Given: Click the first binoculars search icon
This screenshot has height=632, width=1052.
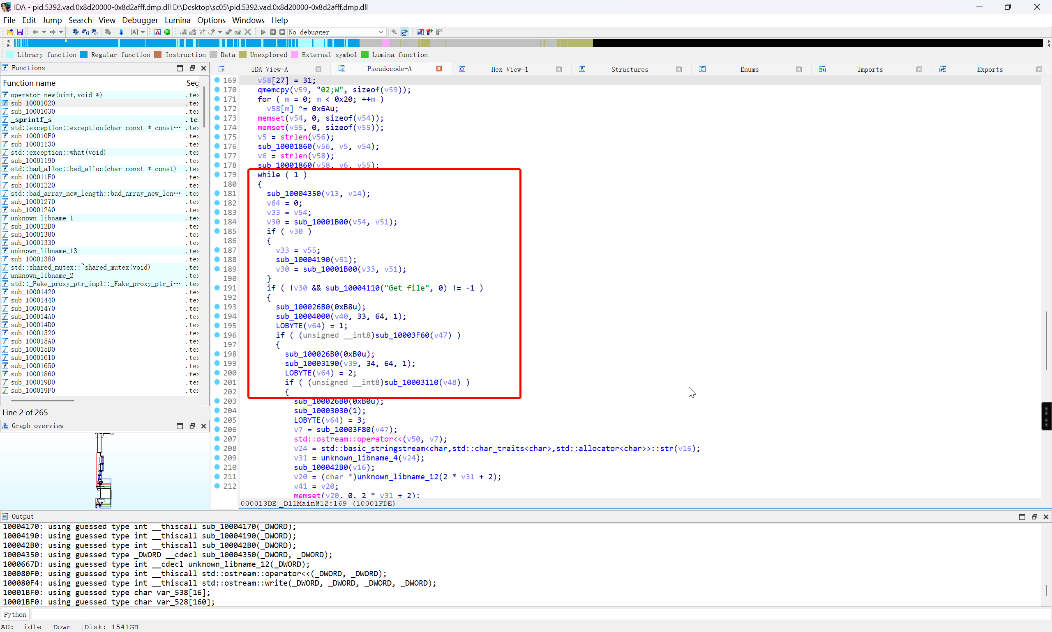Looking at the screenshot, I should pyautogui.click(x=76, y=32).
